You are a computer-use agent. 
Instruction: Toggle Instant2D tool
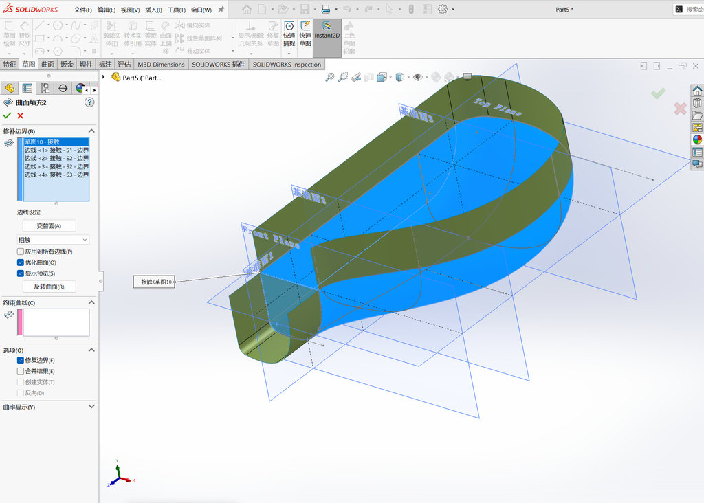(x=327, y=38)
